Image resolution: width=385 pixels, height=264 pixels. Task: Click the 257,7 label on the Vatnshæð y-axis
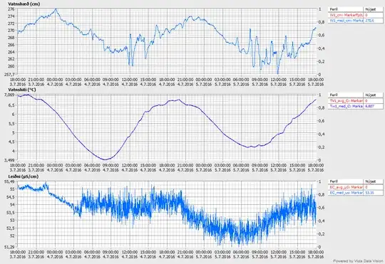[x=10, y=74]
